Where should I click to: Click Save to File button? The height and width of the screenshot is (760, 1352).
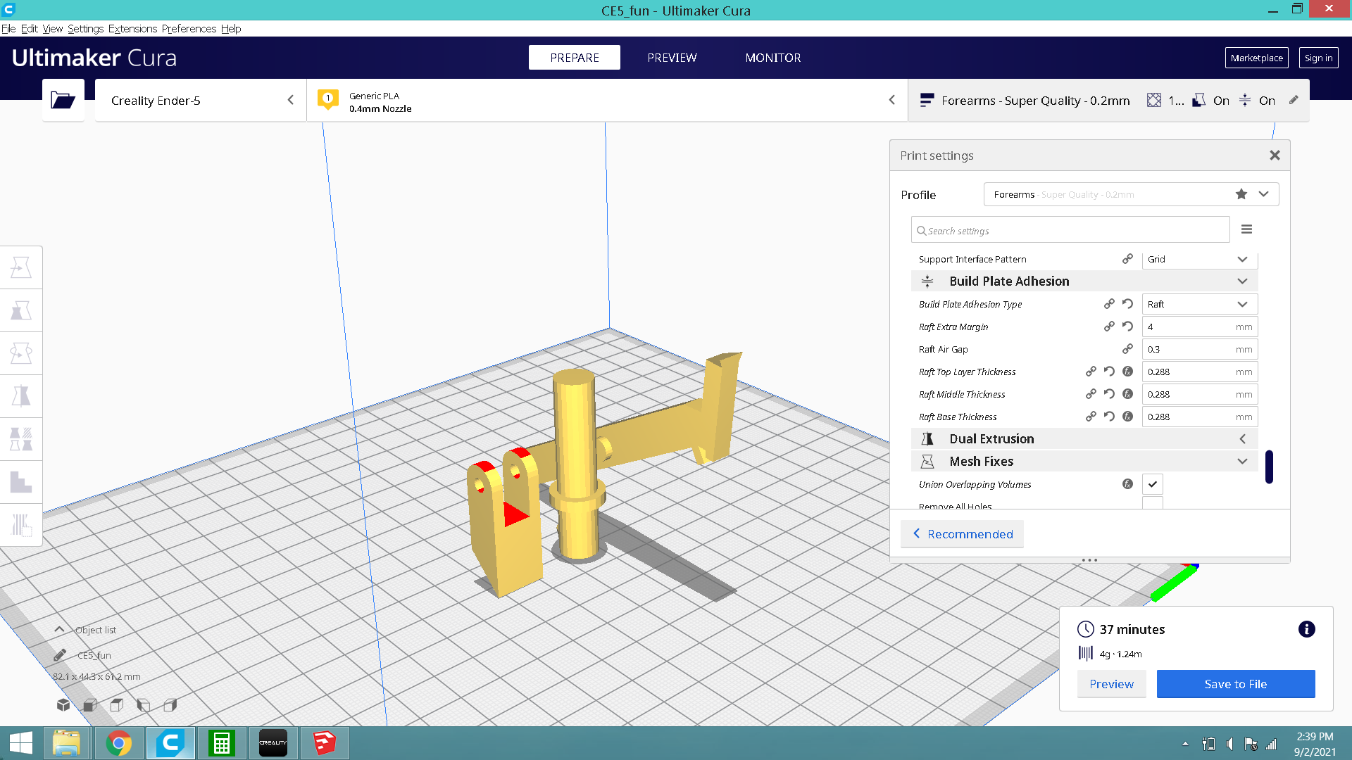[x=1236, y=684]
